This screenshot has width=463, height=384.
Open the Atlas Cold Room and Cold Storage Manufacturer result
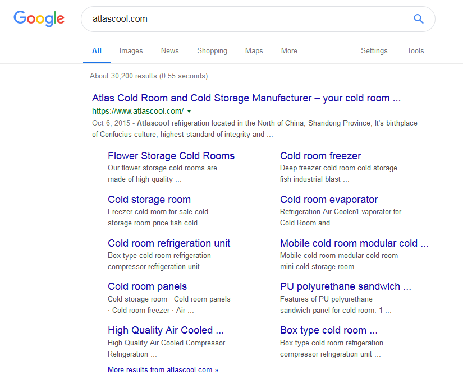pyautogui.click(x=246, y=98)
